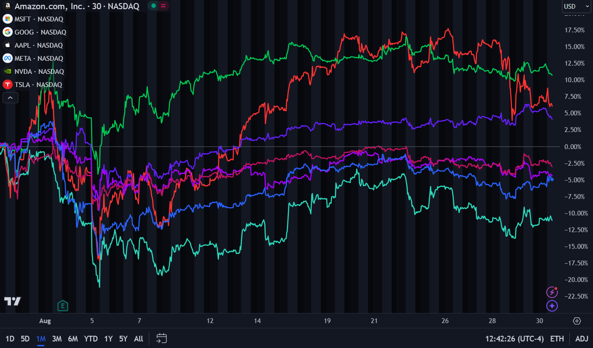This screenshot has width=593, height=348.
Task: Click the Meta logo icon
Action: 7,58
